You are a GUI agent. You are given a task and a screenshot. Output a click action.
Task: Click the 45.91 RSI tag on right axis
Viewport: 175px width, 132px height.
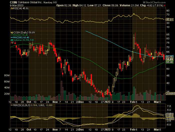(x=169, y=20)
